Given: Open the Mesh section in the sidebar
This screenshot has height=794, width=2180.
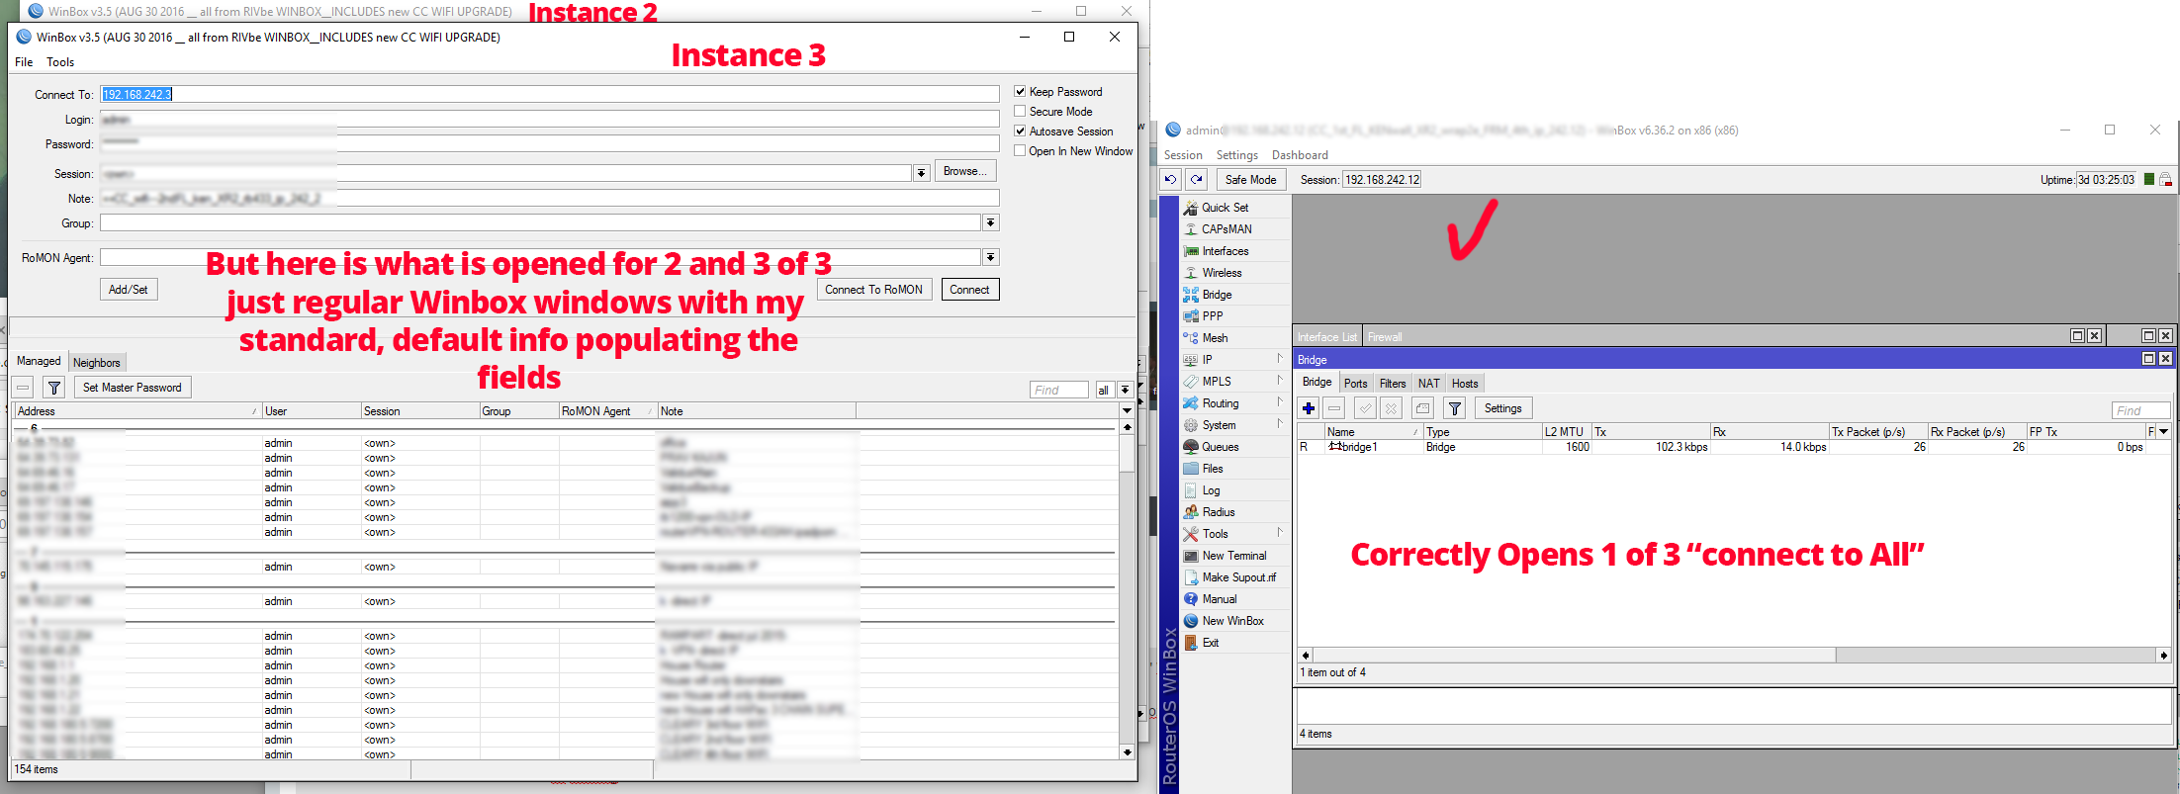Looking at the screenshot, I should 1215,338.
